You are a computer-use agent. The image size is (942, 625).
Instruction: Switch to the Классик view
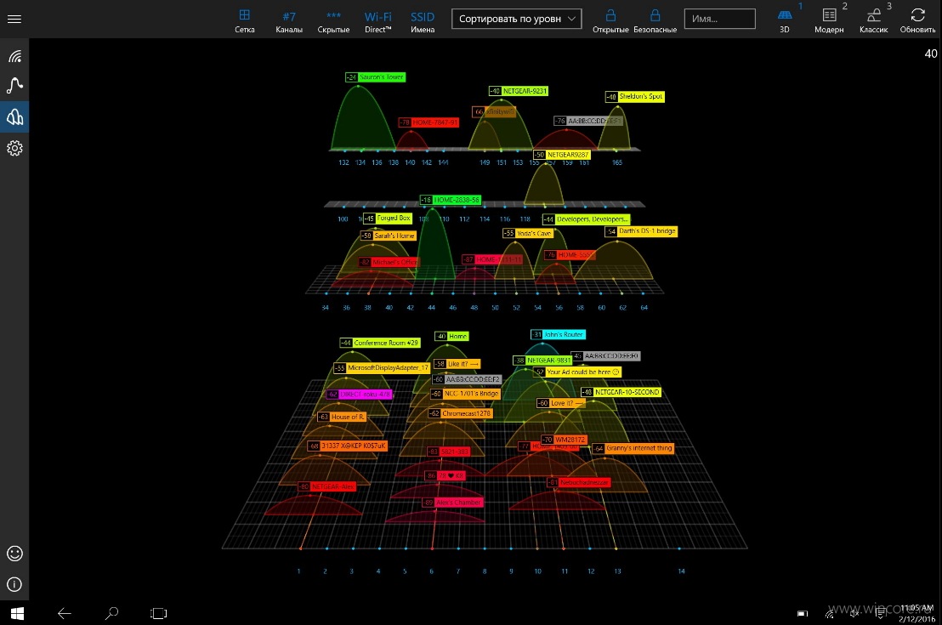(873, 20)
